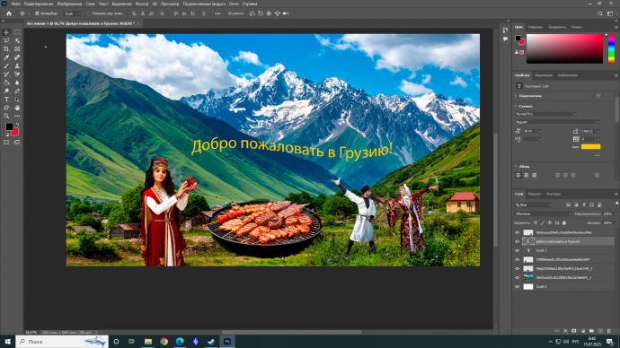Image resolution: width=620 pixels, height=348 pixels.
Task: Toggle visibility of Слой 1 layer
Action: pos(517,250)
